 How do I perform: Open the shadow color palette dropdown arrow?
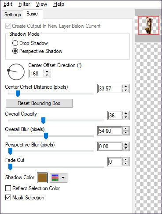tap(63, 178)
